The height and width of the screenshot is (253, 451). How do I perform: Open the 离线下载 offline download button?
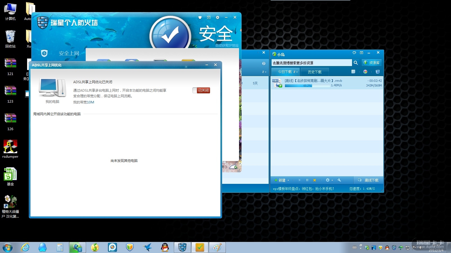click(x=368, y=180)
